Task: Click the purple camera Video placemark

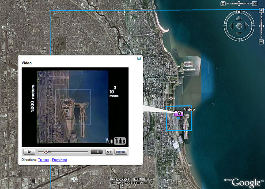Action: coord(178,113)
